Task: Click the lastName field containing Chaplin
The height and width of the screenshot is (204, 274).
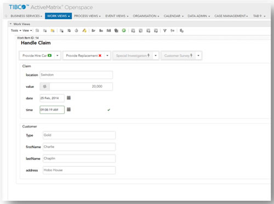Action: tap(79, 158)
